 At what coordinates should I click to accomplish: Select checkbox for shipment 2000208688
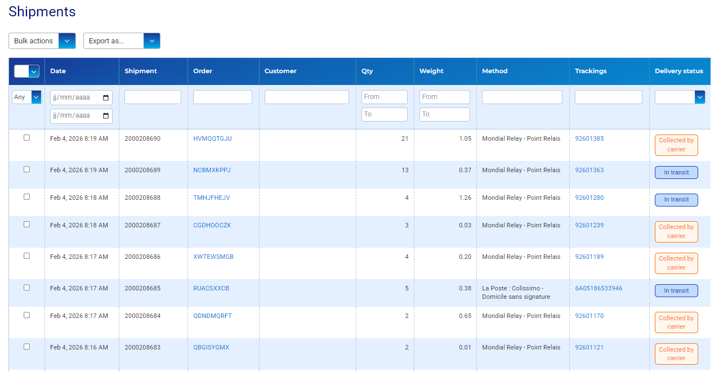26,197
